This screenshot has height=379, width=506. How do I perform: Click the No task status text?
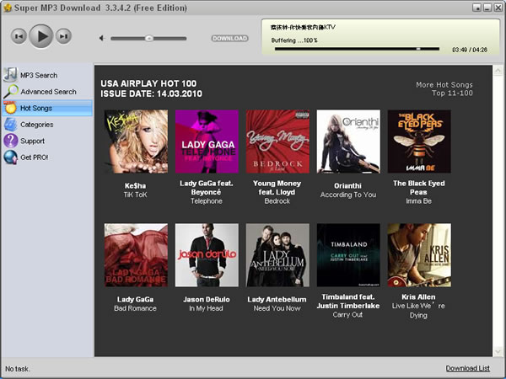click(18, 369)
